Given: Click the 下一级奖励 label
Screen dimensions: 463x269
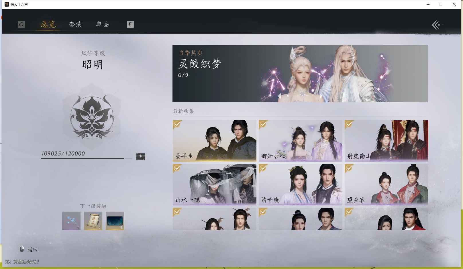Looking at the screenshot, I should coord(93,206).
